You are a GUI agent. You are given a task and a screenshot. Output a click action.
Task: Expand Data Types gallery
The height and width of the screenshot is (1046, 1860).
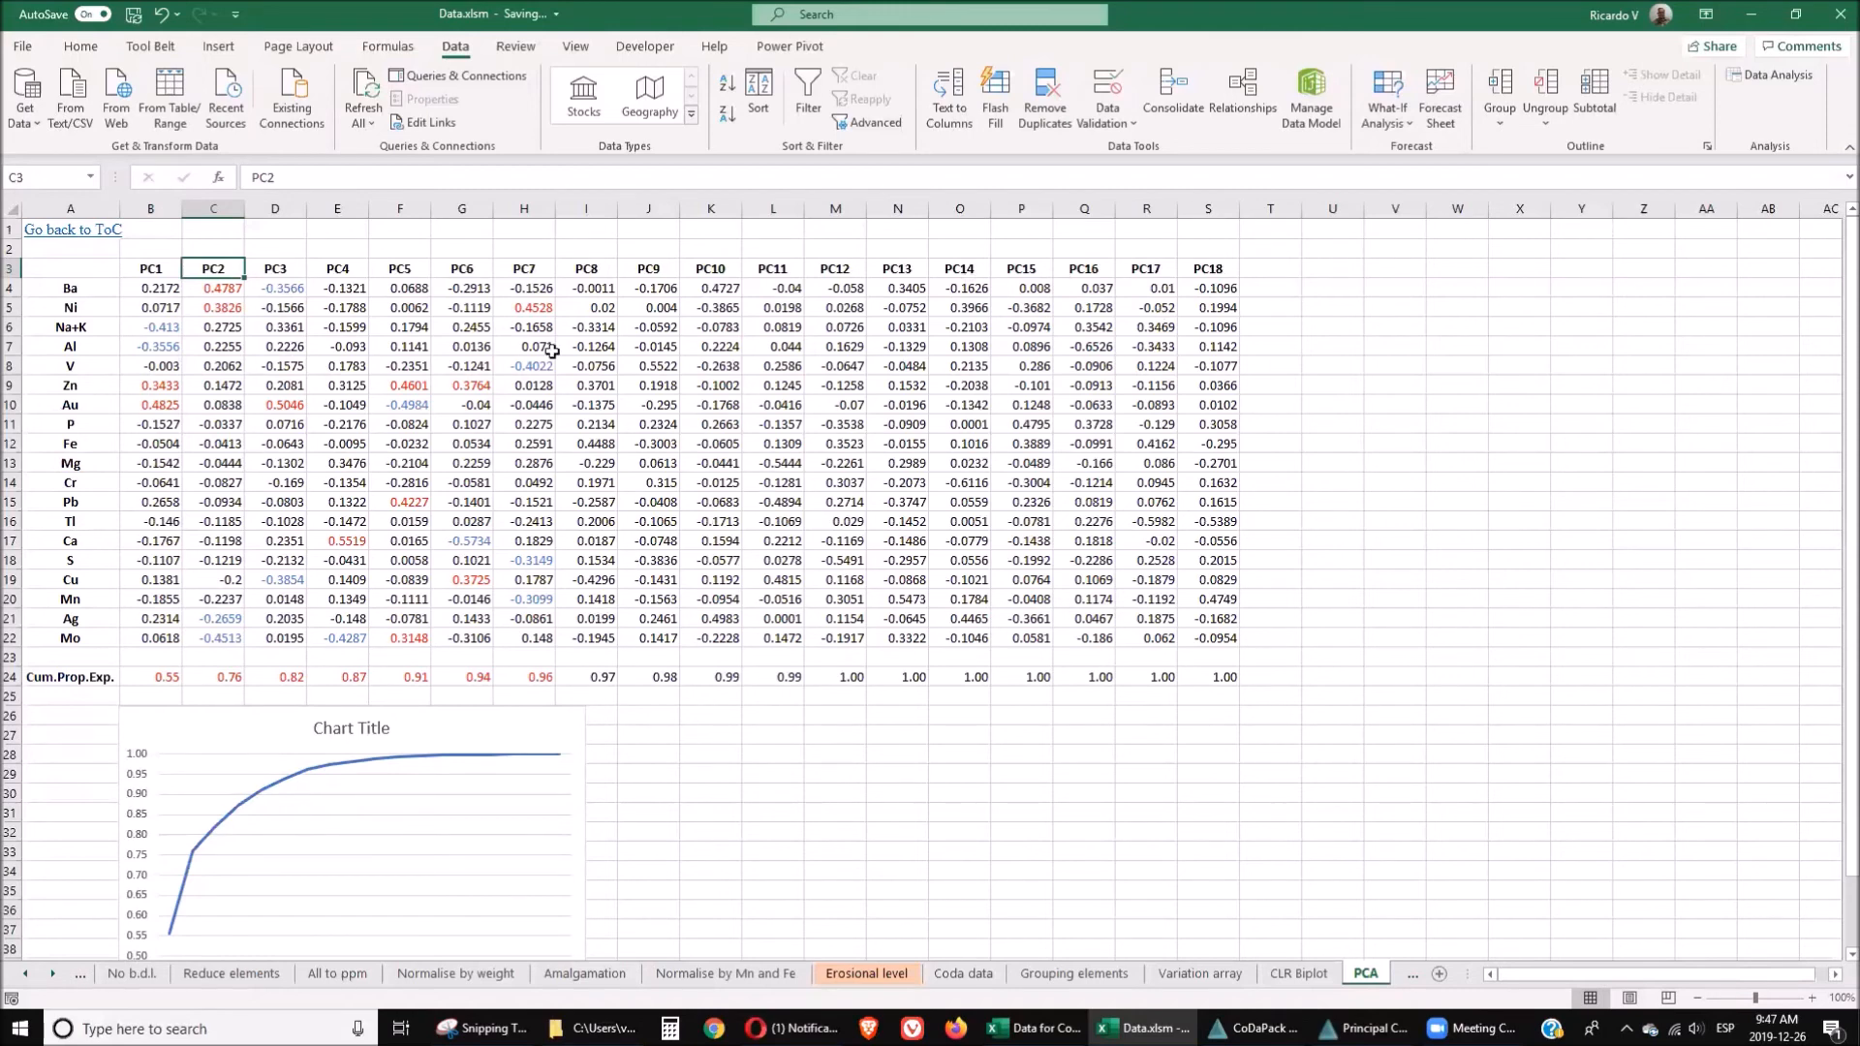click(692, 114)
